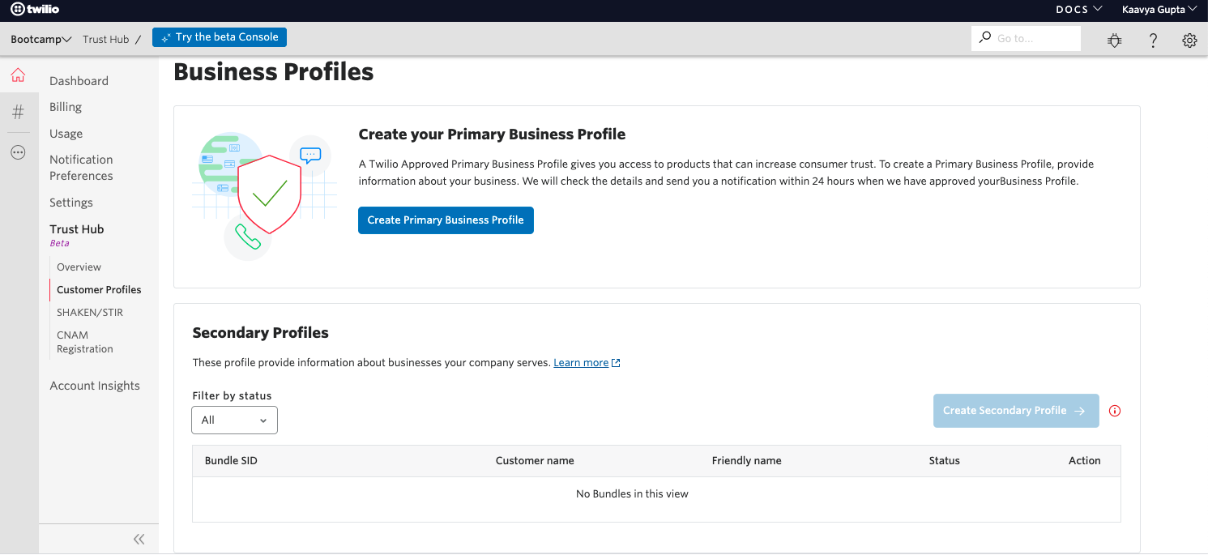Click the Beta label under Trust Hub

[x=59, y=243]
